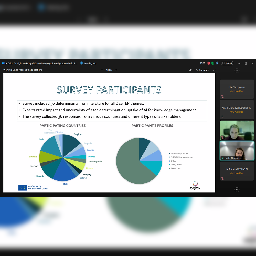
Task: Click Linda Abboud's sharing indicator icon
Action: pos(241,158)
